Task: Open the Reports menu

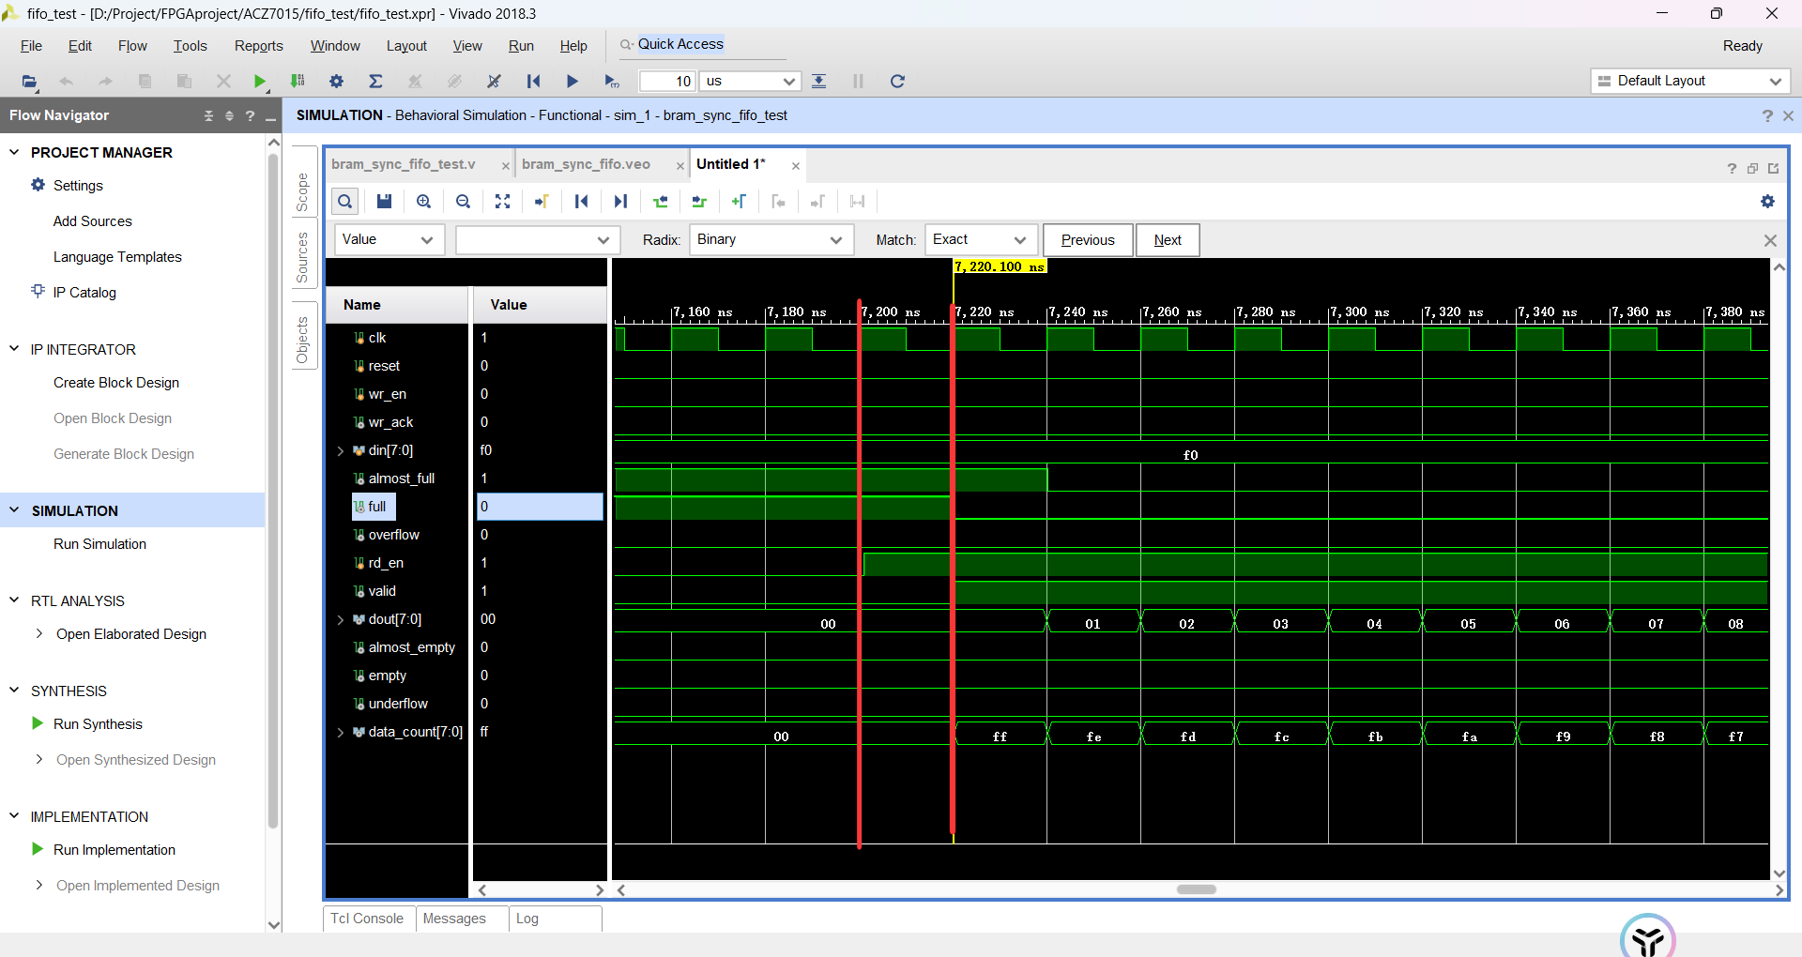Action: (258, 46)
